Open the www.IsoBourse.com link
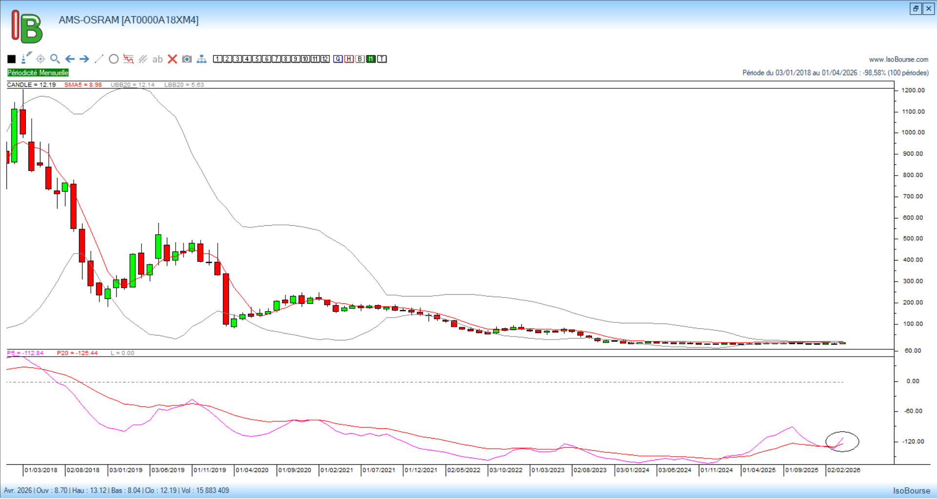 pos(898,60)
